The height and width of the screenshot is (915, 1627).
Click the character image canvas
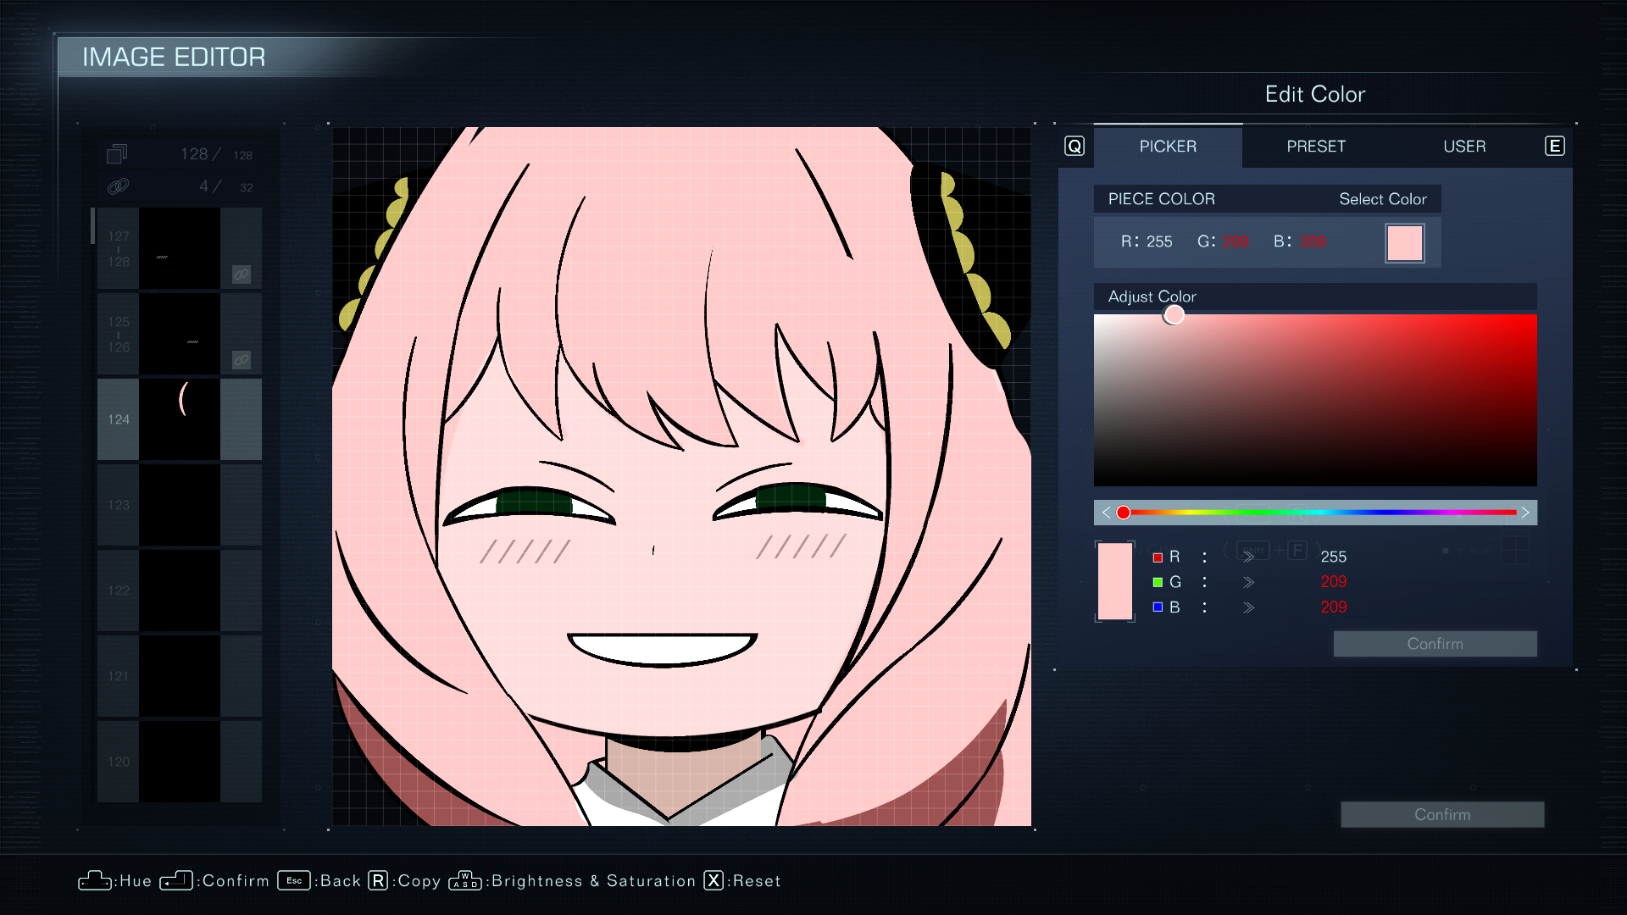tap(681, 476)
